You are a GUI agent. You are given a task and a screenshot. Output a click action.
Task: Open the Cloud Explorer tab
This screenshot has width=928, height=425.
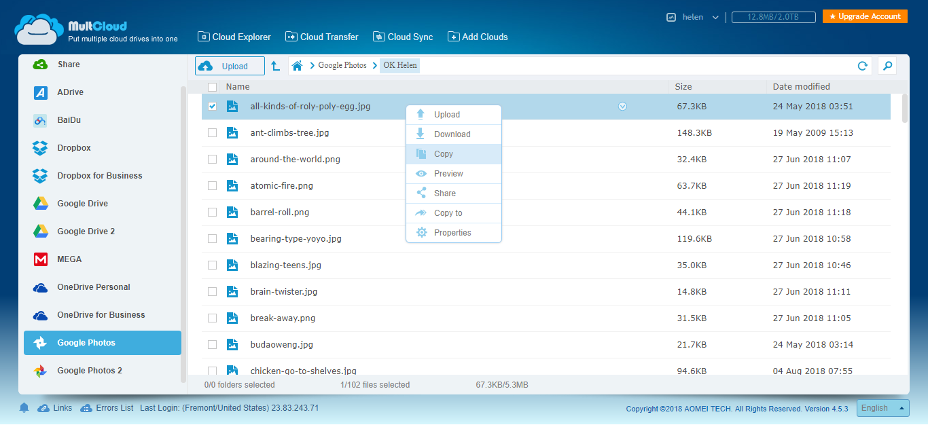coord(234,37)
